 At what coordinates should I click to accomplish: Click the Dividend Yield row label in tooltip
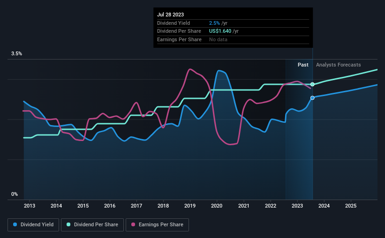(x=174, y=23)
